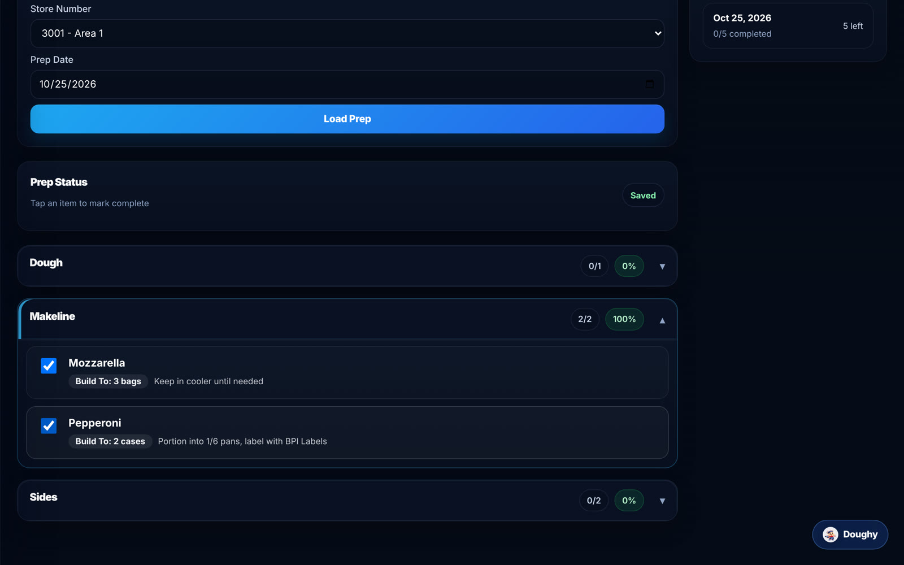Collapse the Makeline section arrow
This screenshot has width=904, height=565.
pos(662,320)
